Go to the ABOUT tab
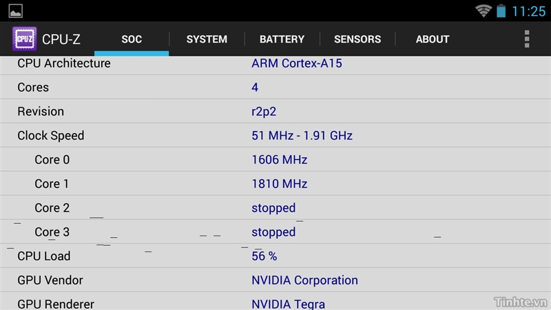 click(x=433, y=39)
